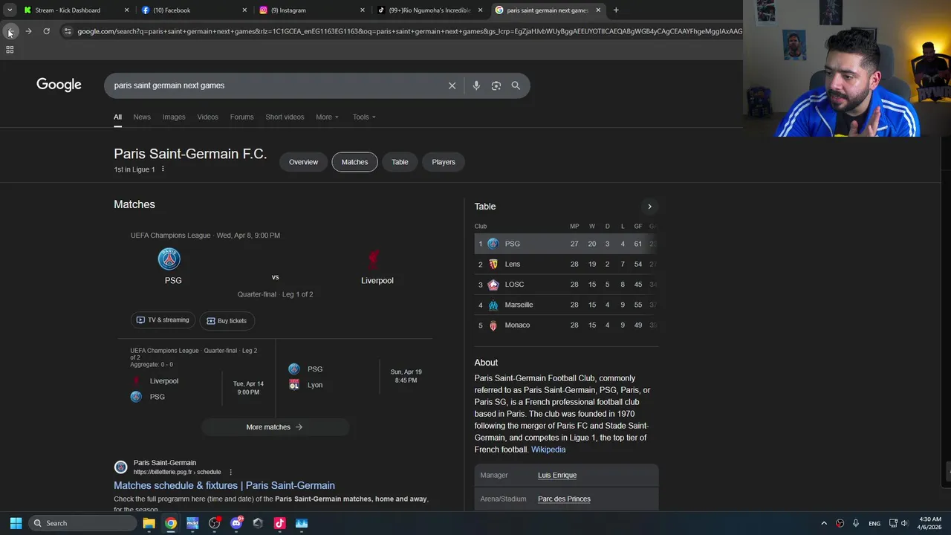
Task: Select the PSG row in table
Action: [x=566, y=244]
